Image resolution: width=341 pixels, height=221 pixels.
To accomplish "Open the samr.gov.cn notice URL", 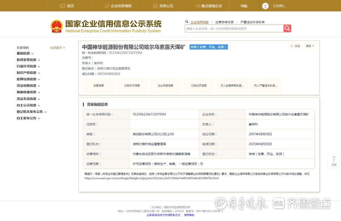I will pos(152,178).
